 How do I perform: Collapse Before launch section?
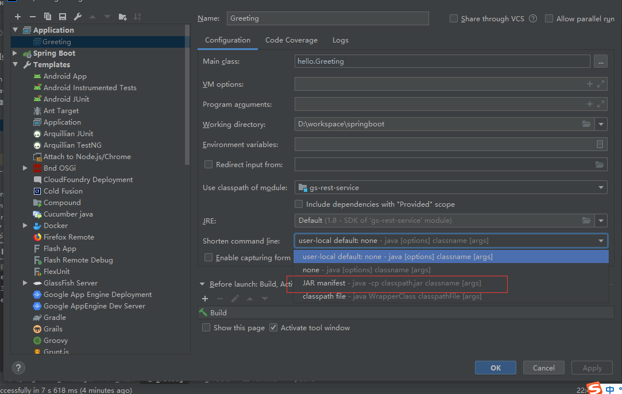[x=202, y=284]
